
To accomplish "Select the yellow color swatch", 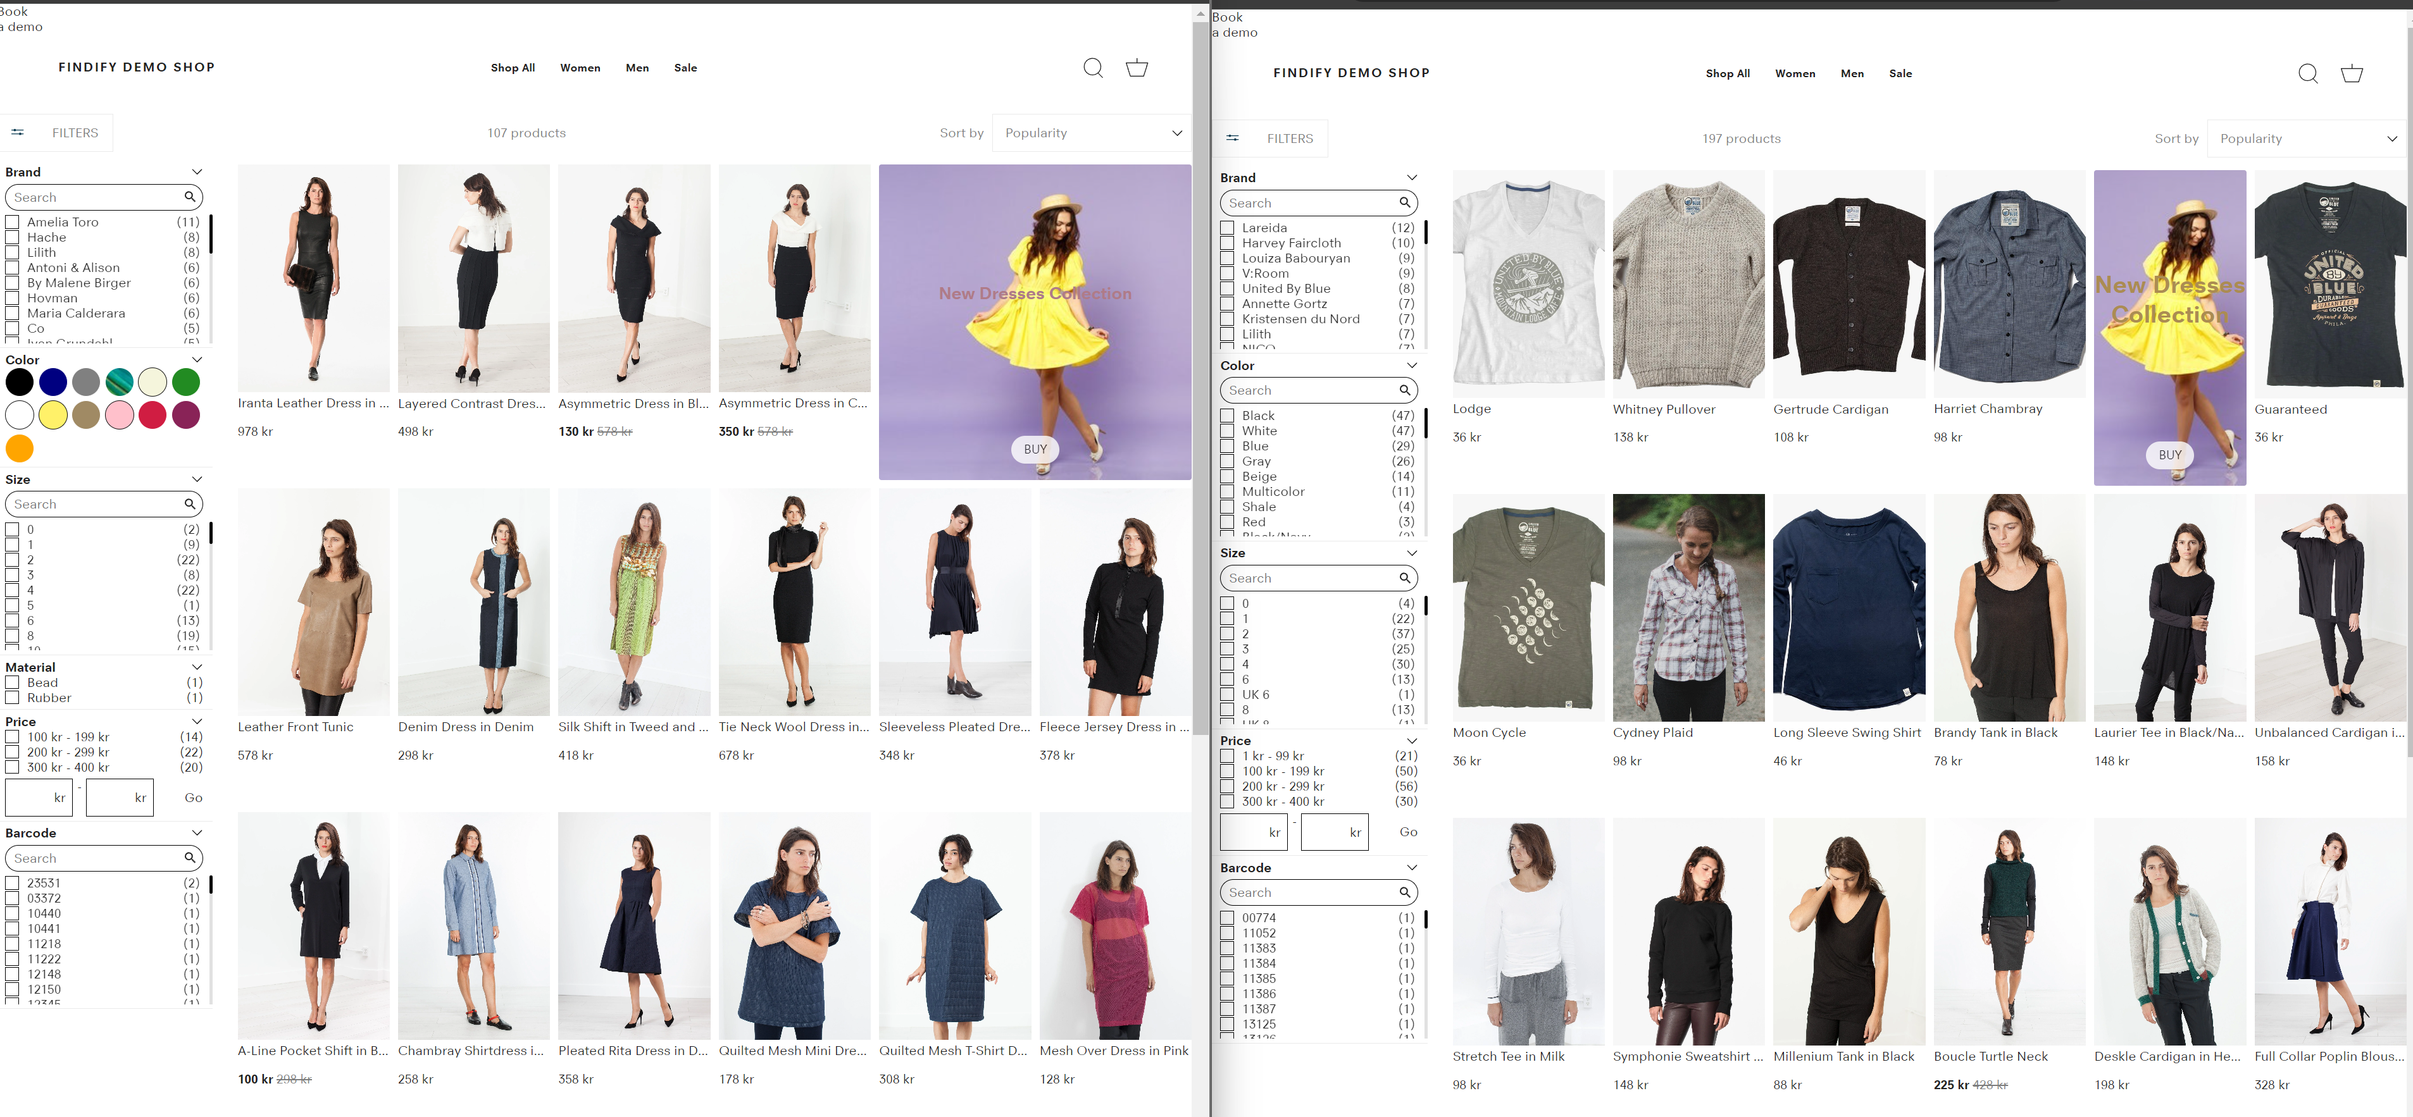I will pos(53,415).
